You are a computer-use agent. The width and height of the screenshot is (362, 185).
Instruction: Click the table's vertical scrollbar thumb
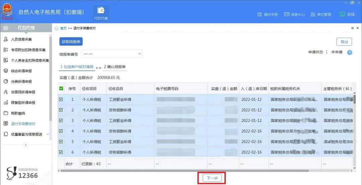(x=354, y=99)
